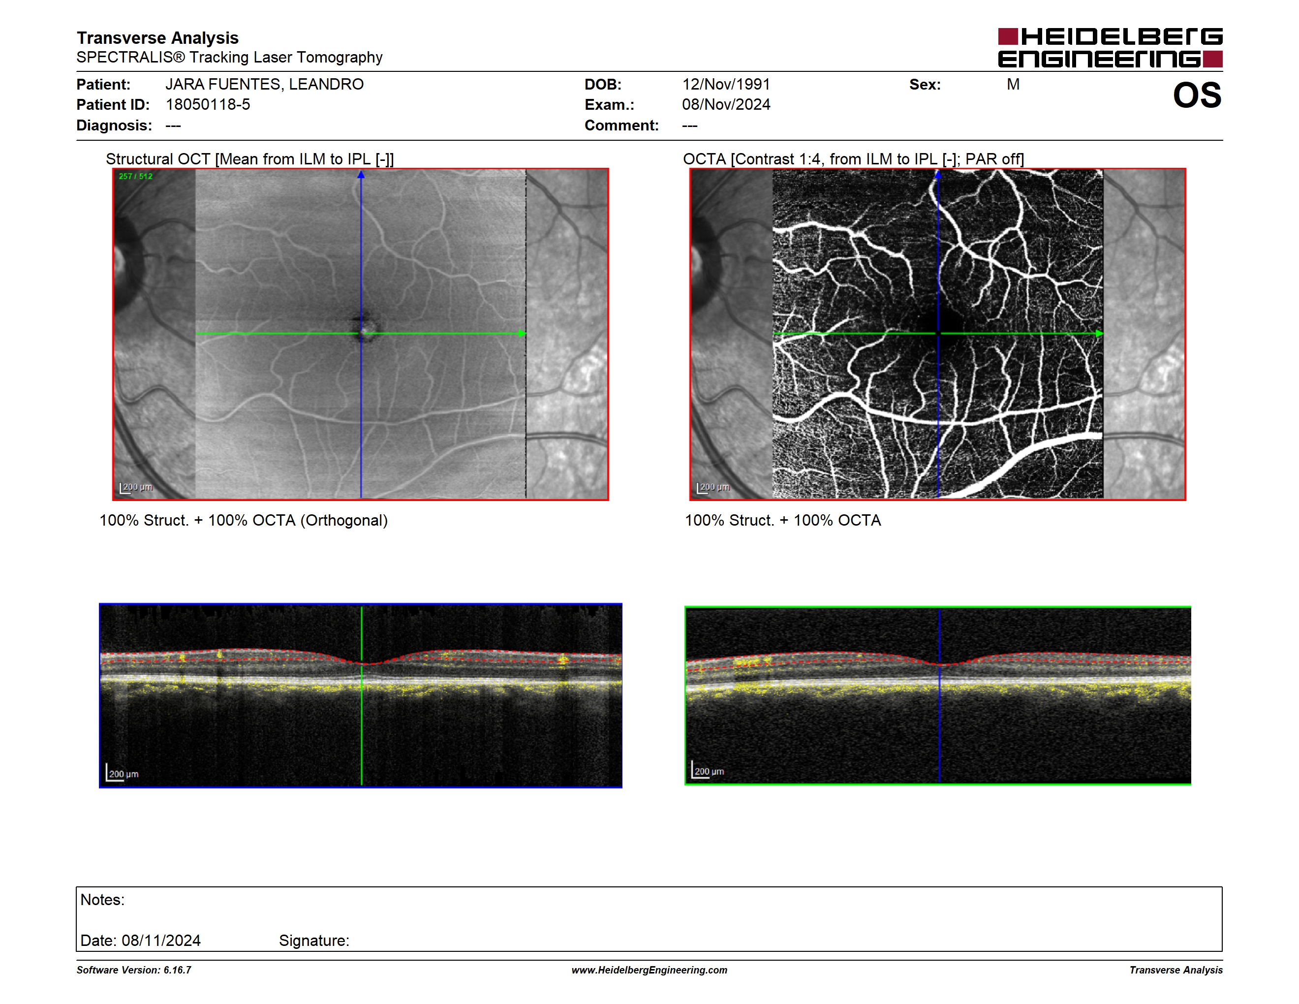1299x1004 pixels.
Task: Click the exam date 08/Nov/2024
Action: 726,105
